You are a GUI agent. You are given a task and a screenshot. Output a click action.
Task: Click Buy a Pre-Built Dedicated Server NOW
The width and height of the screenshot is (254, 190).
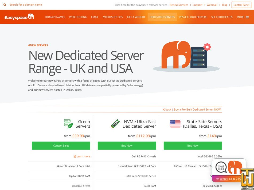tap(198, 110)
